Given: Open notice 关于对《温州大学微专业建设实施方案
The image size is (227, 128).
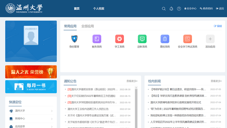Looking at the screenshot, I should tap(92, 116).
